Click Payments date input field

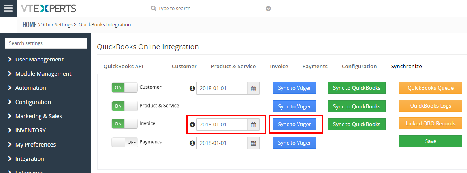pos(222,143)
